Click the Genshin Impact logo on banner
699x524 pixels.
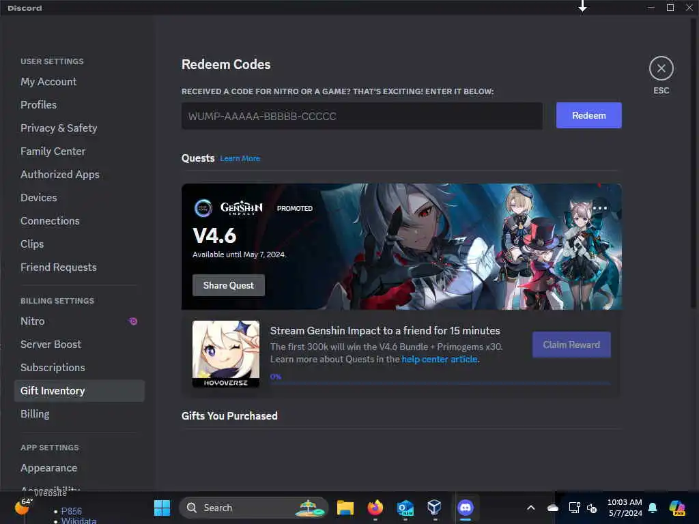tap(241, 208)
